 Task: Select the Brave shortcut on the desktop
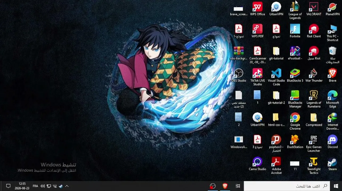332,75
